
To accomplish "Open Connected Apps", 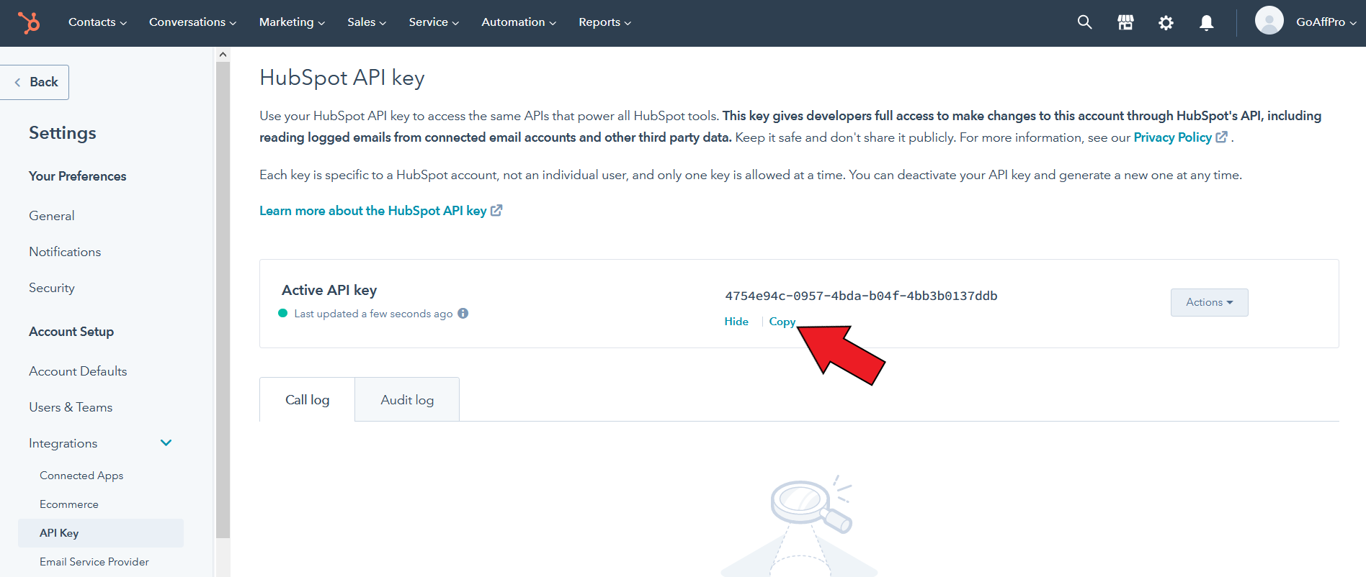I will [x=81, y=476].
